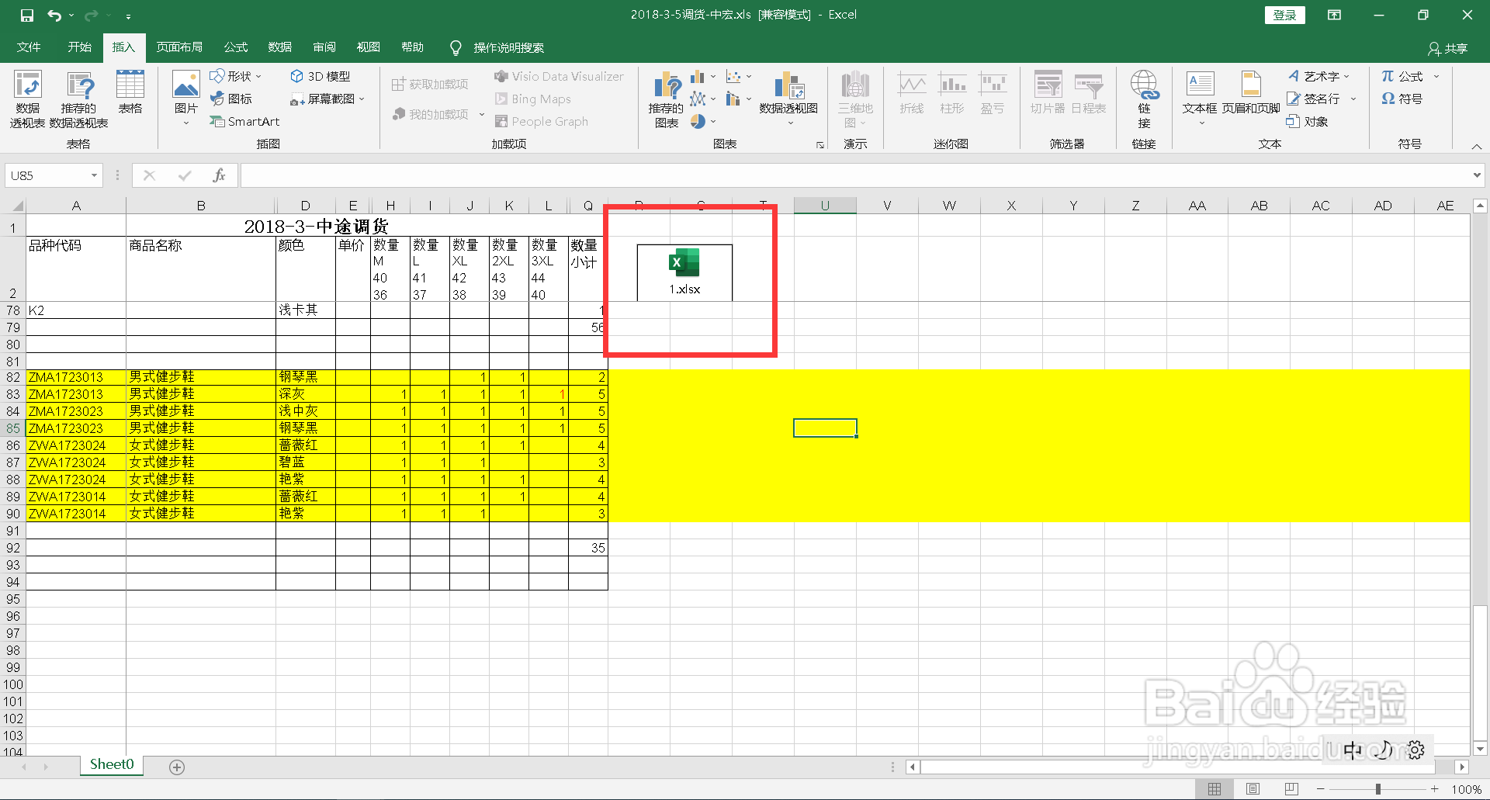Expand the formula bar
Viewport: 1490px width, 800px height.
pos(1477,175)
